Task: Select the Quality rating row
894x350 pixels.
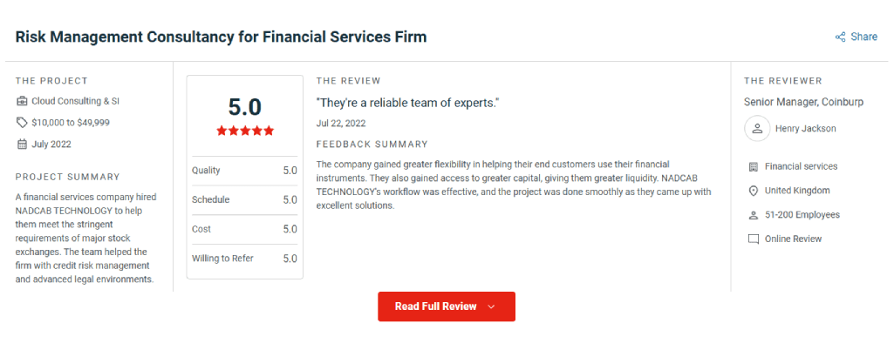Action: point(244,170)
